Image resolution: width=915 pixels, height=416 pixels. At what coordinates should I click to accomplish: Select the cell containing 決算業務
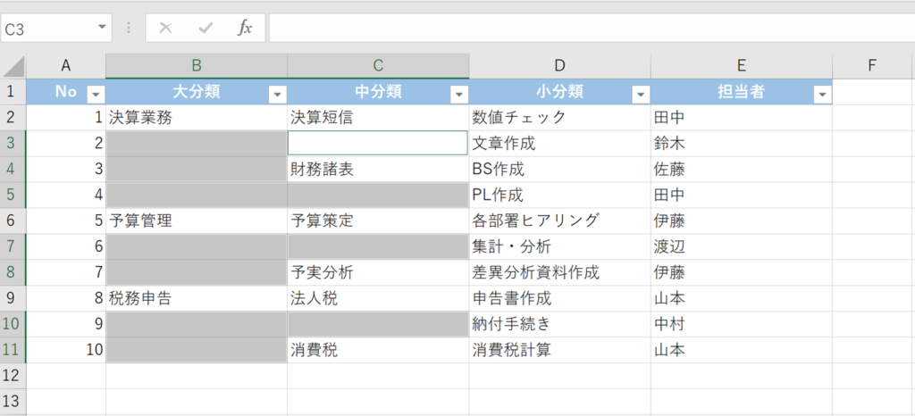click(196, 117)
